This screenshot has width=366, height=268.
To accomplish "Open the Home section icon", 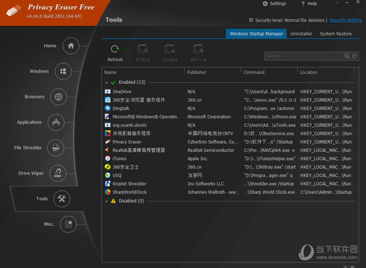I will coord(71,46).
